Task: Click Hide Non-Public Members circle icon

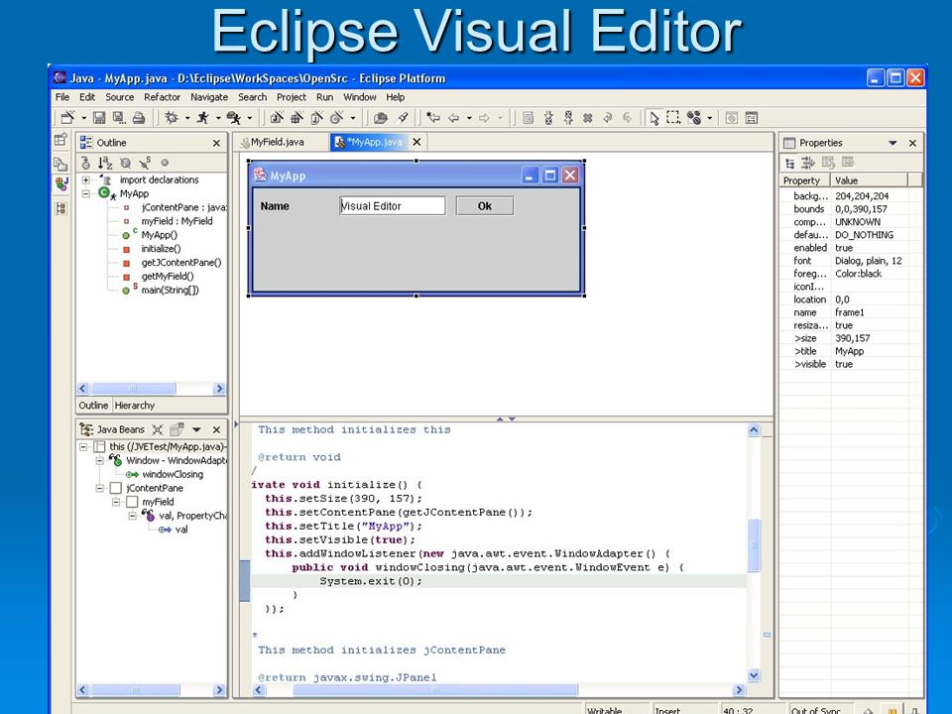Action: [x=165, y=163]
